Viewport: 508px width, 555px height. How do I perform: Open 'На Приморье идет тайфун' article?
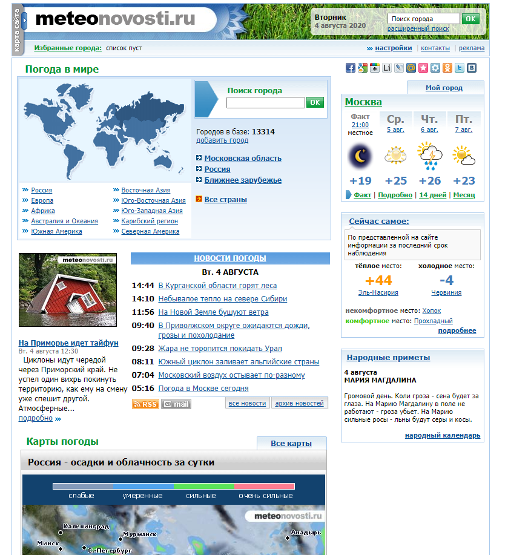[68, 343]
